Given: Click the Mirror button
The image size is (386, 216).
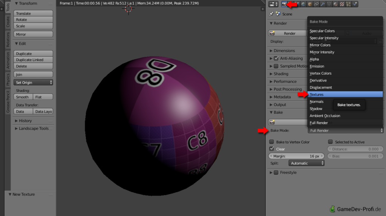Looking at the screenshot, I should [33, 34].
